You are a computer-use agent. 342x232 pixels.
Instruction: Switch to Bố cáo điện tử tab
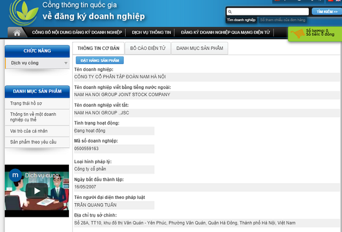(147, 49)
